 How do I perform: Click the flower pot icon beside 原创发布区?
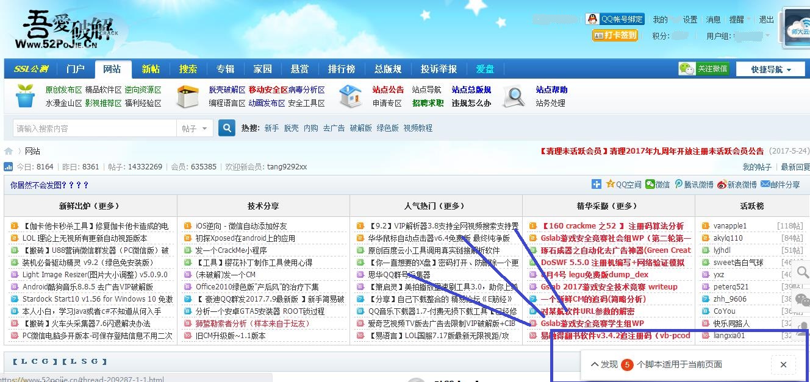click(24, 95)
